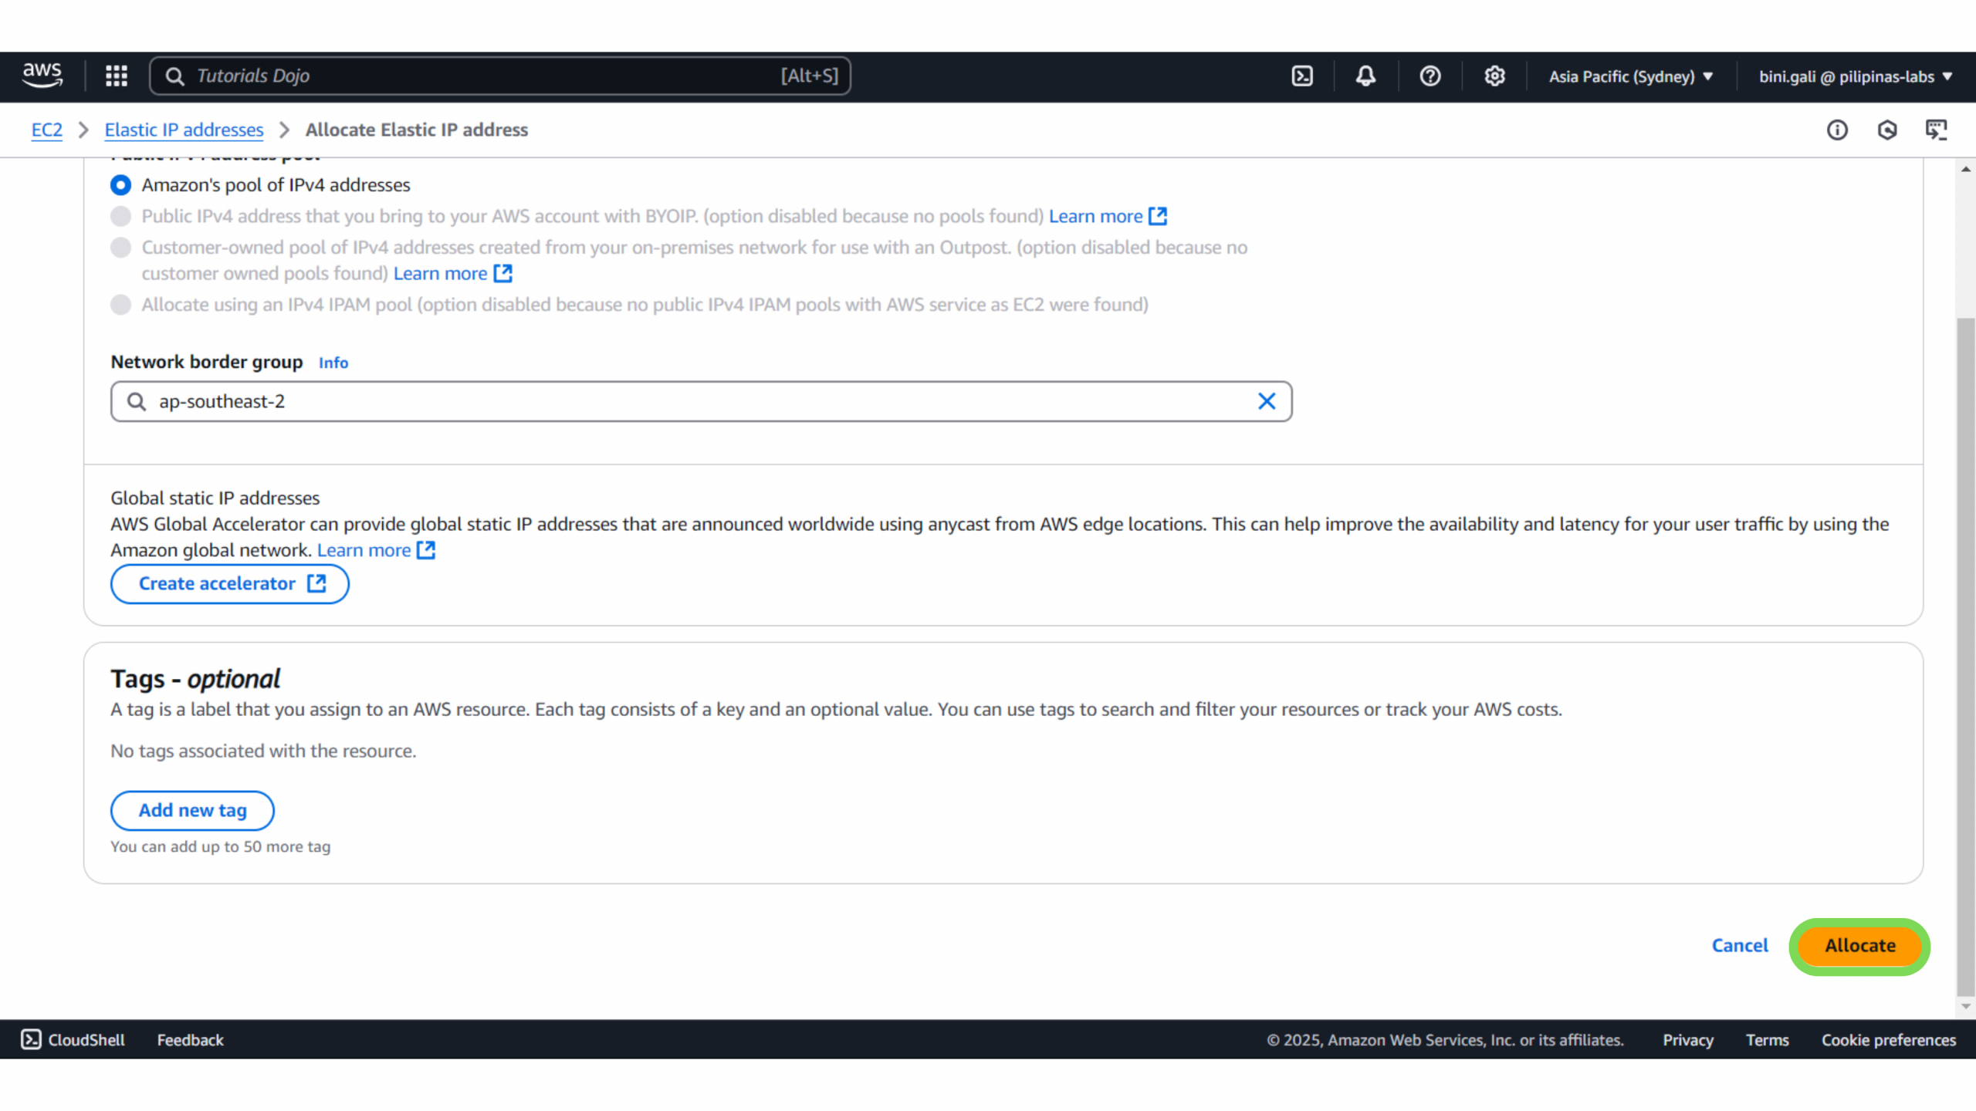Select the IPv4 IPAM pool option
The width and height of the screenshot is (1976, 1111).
click(120, 305)
